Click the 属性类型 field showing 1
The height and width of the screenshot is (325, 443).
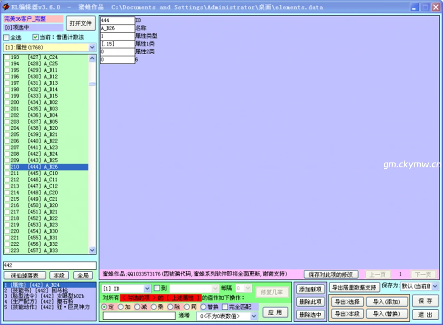117,36
